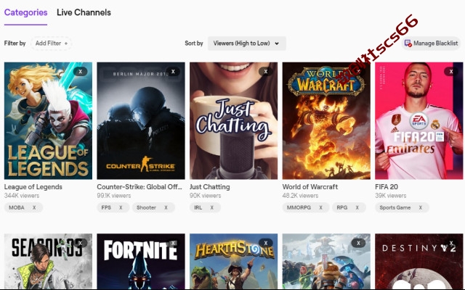This screenshot has width=465, height=290.
Task: Hide the Destiny 2 card using its X
Action: click(451, 243)
